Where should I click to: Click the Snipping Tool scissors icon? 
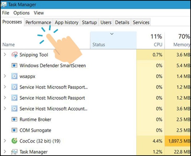[14, 55]
